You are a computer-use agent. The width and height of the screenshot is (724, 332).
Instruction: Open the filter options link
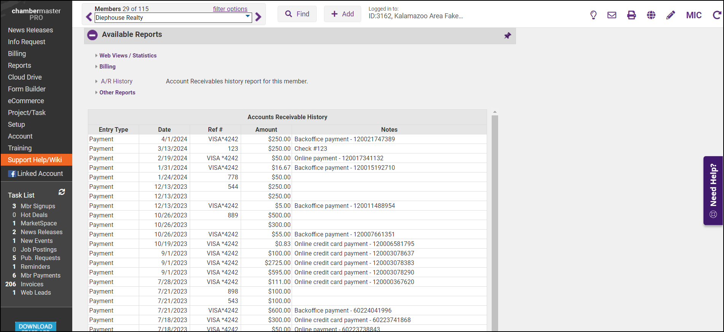(230, 9)
